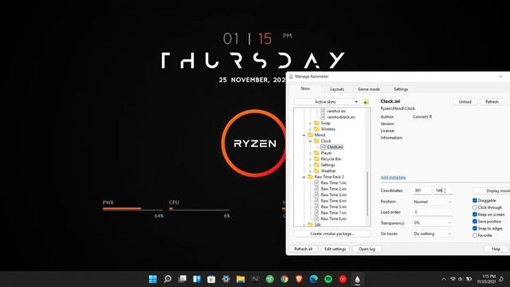Open Widgets panel on taskbar
Viewport: 510px width, 287px height.
(197, 279)
